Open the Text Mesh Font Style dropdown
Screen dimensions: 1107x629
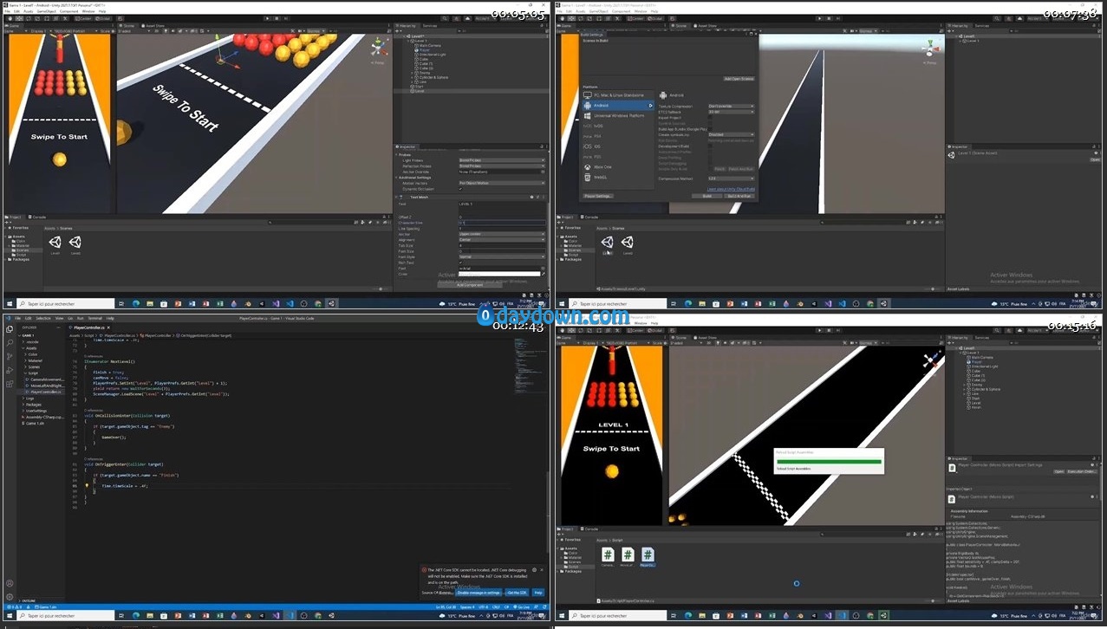pos(502,256)
